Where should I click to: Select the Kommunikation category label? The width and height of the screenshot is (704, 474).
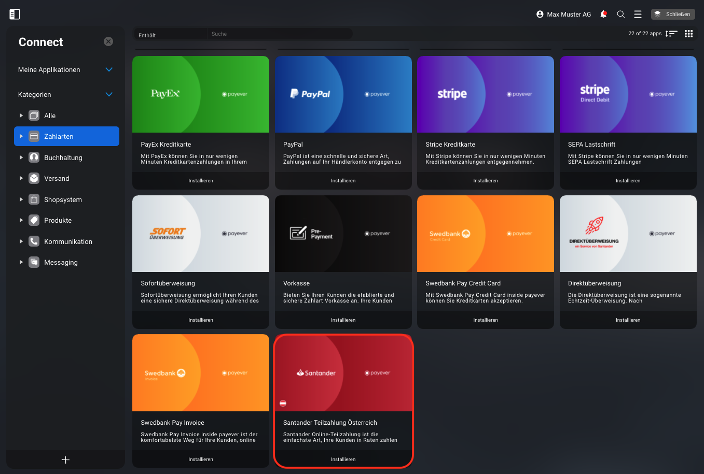(68, 241)
